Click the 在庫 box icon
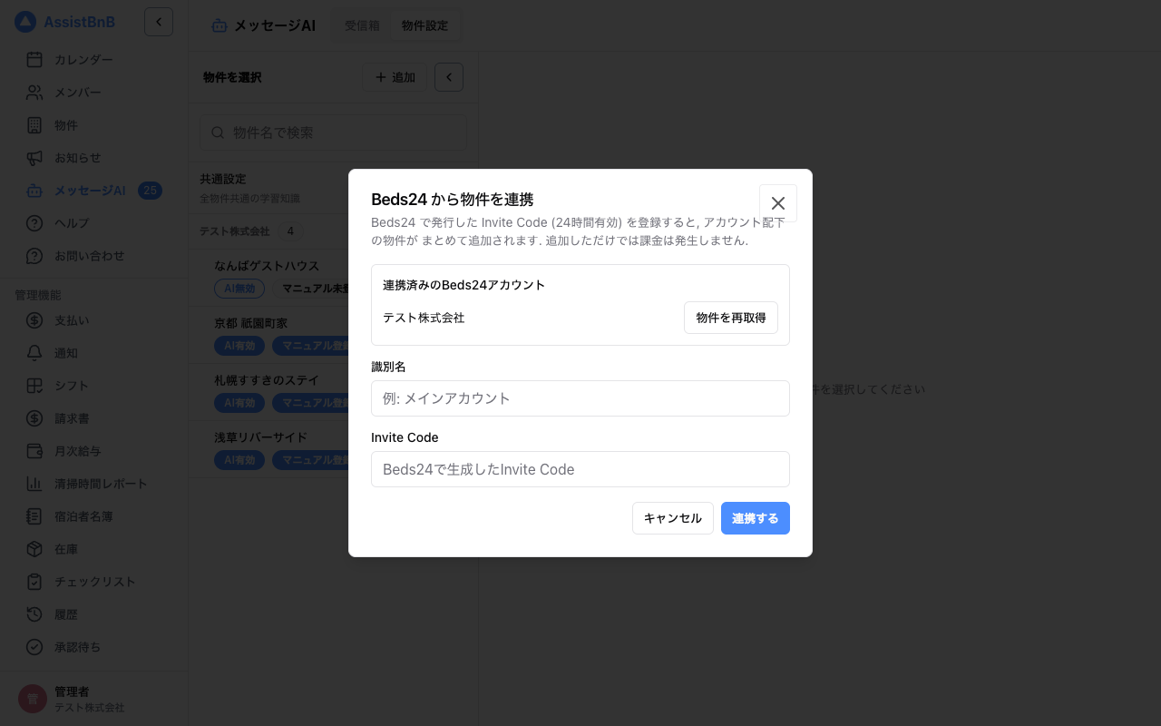The width and height of the screenshot is (1161, 726). pyautogui.click(x=34, y=549)
